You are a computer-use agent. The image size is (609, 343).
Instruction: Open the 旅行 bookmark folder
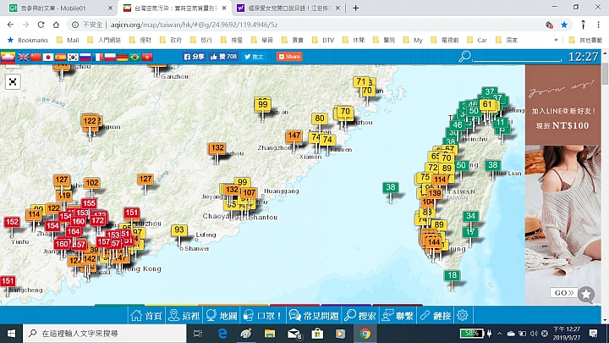coord(201,40)
